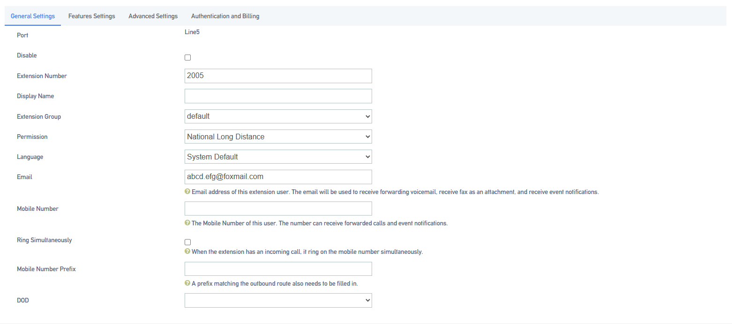Click the Extension Number label
Viewport: 732px width, 324px height.
point(42,76)
